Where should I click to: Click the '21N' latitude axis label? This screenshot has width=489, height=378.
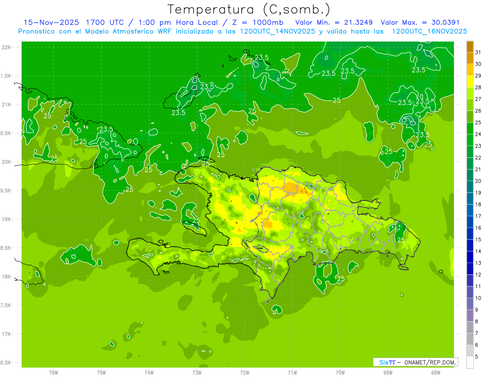point(7,105)
